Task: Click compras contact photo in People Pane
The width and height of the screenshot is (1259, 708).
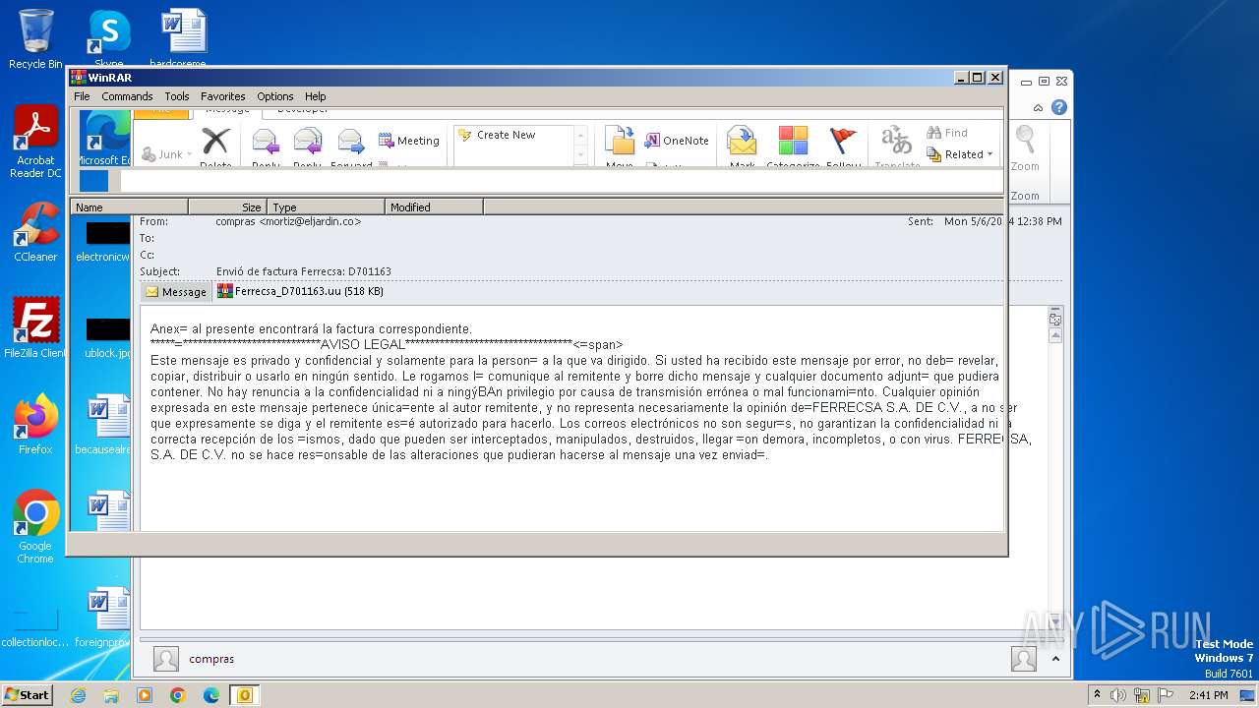Action: point(166,659)
